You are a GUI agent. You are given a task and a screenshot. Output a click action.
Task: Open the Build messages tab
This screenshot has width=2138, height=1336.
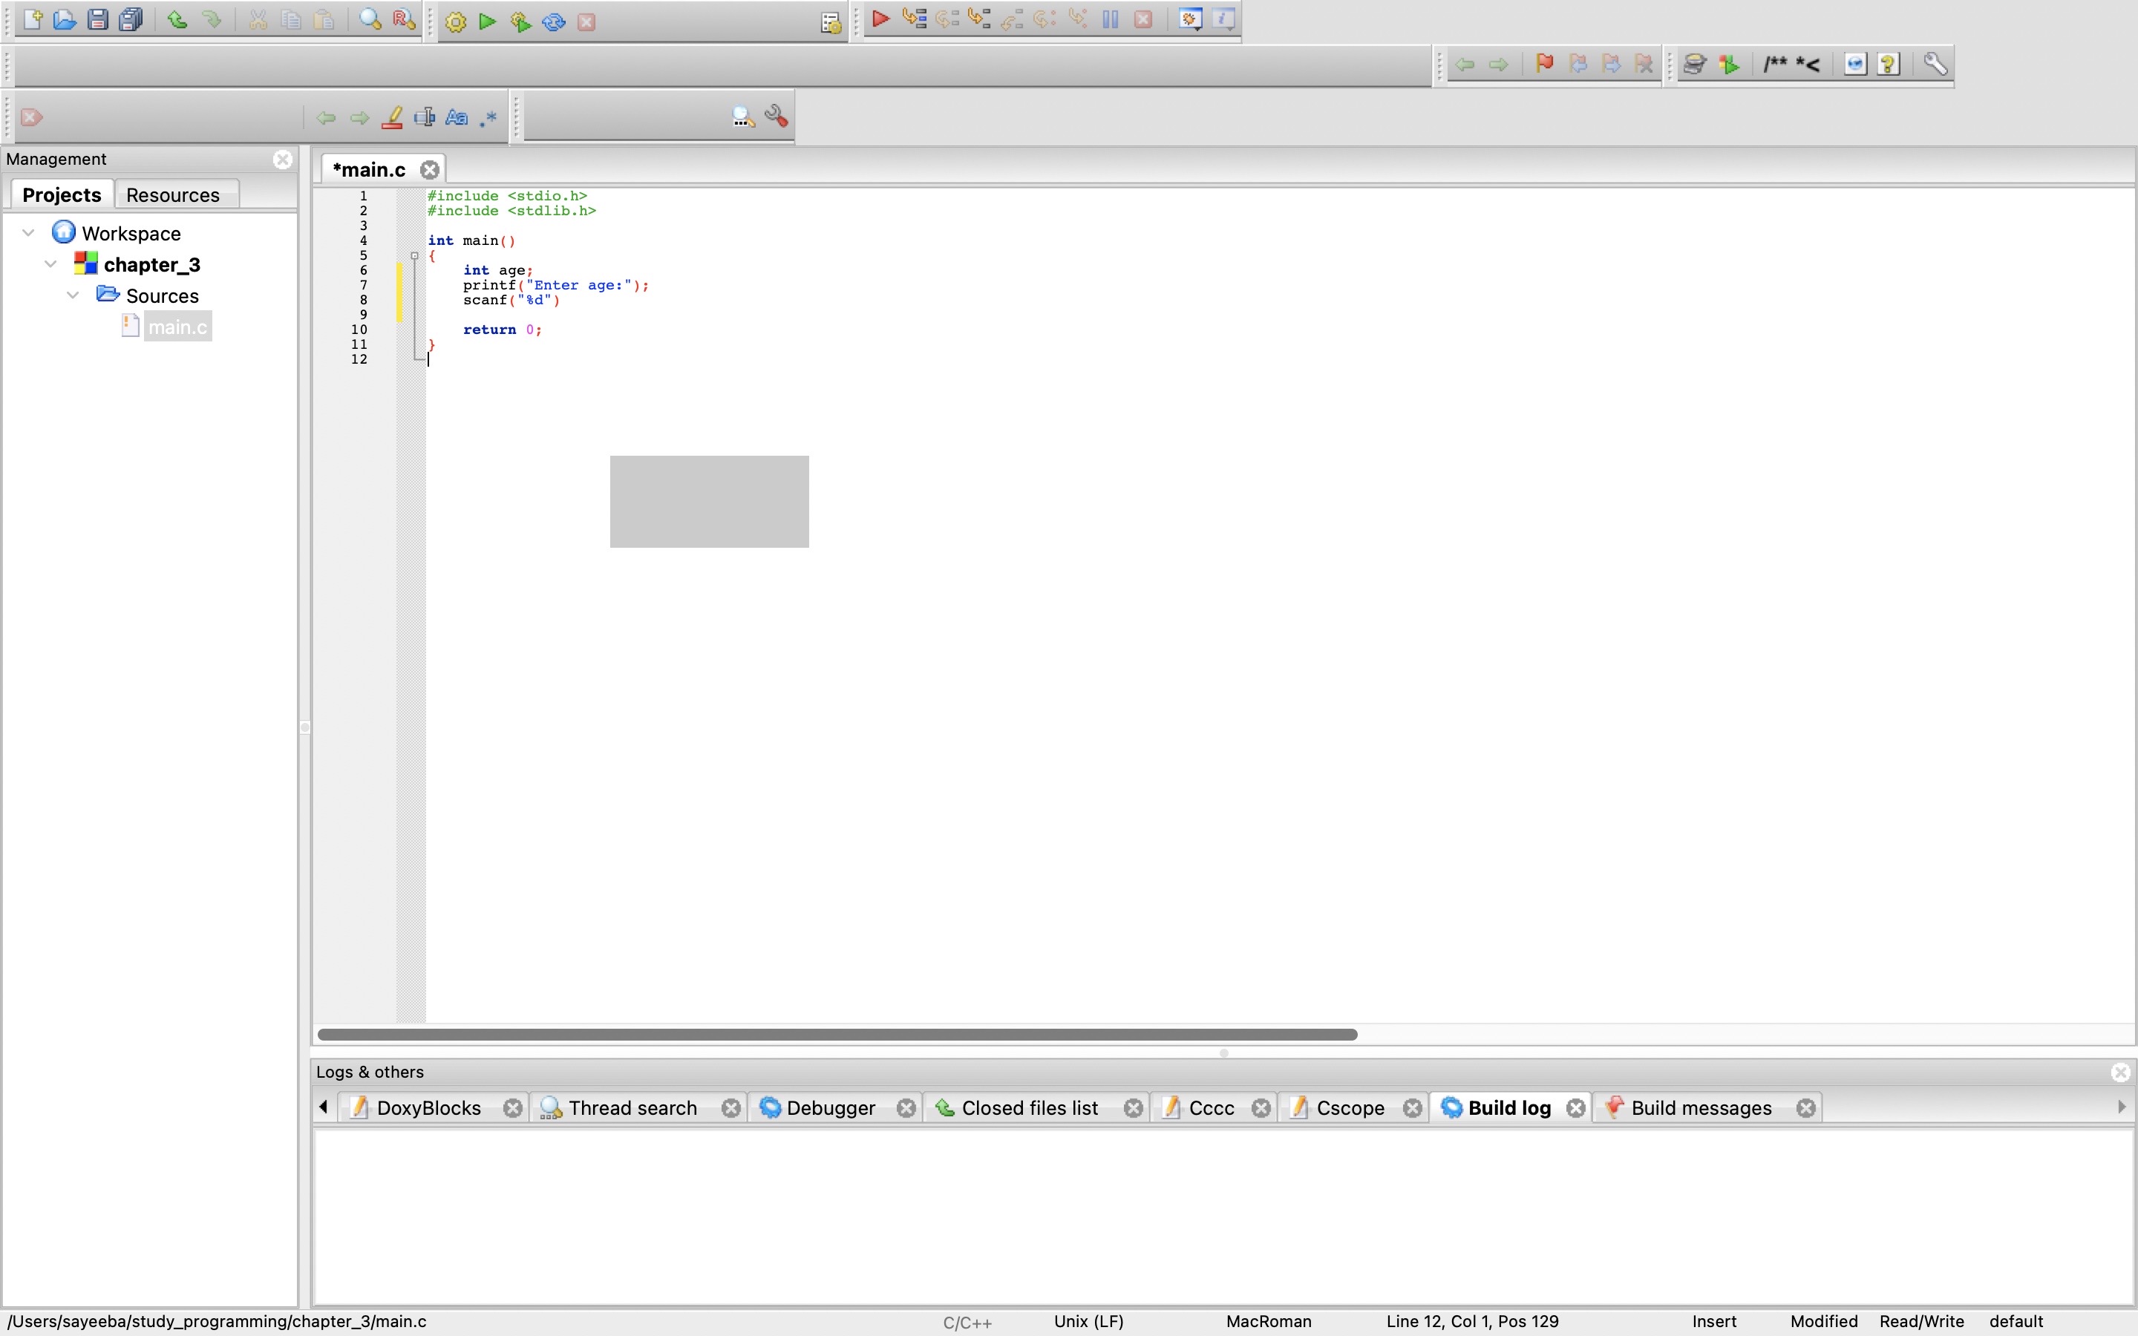pos(1700,1108)
